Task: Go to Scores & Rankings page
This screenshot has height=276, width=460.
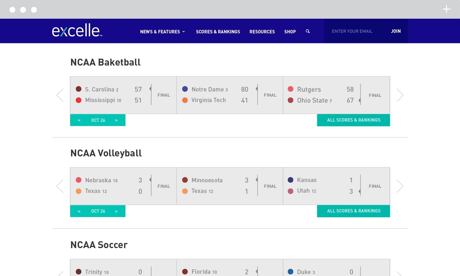Action: (218, 32)
